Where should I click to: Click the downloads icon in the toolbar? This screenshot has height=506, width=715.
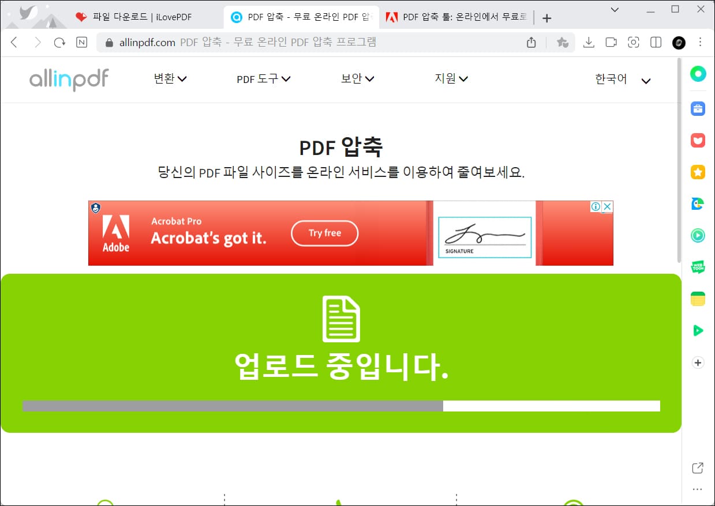click(589, 42)
